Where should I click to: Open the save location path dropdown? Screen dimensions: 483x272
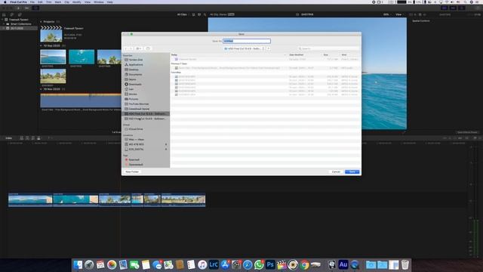tap(245, 48)
